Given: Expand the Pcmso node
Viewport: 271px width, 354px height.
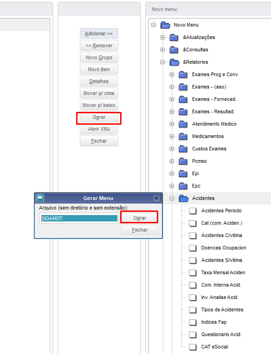Looking at the screenshot, I should [x=172, y=161].
